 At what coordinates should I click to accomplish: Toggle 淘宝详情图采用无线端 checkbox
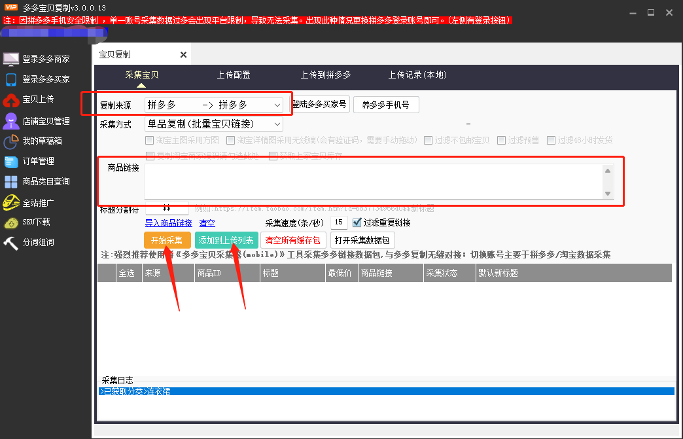coord(230,140)
